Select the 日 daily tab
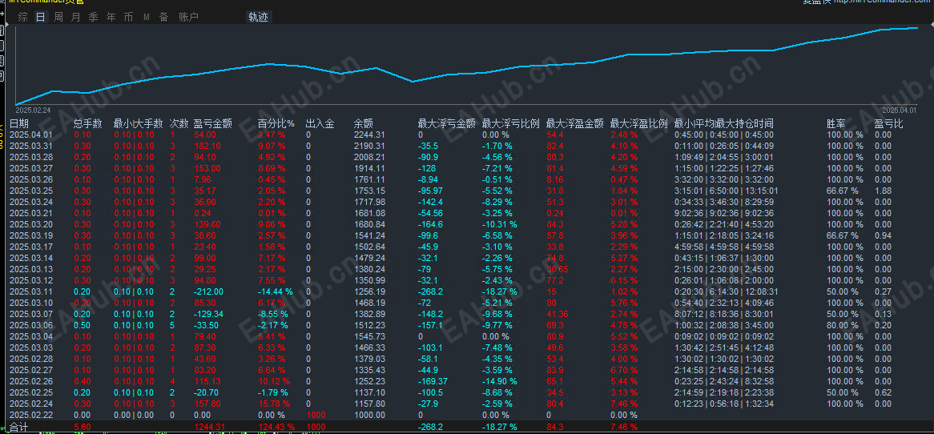Viewport: 934px width, 434px height. point(40,18)
